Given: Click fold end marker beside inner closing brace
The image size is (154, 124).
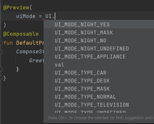Looking at the screenshot, I should [1, 69].
